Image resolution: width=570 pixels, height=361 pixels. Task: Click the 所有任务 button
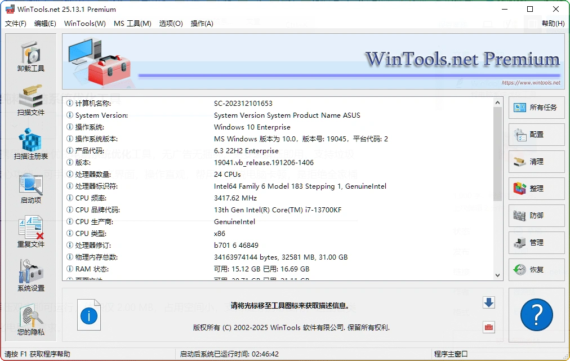coord(536,108)
